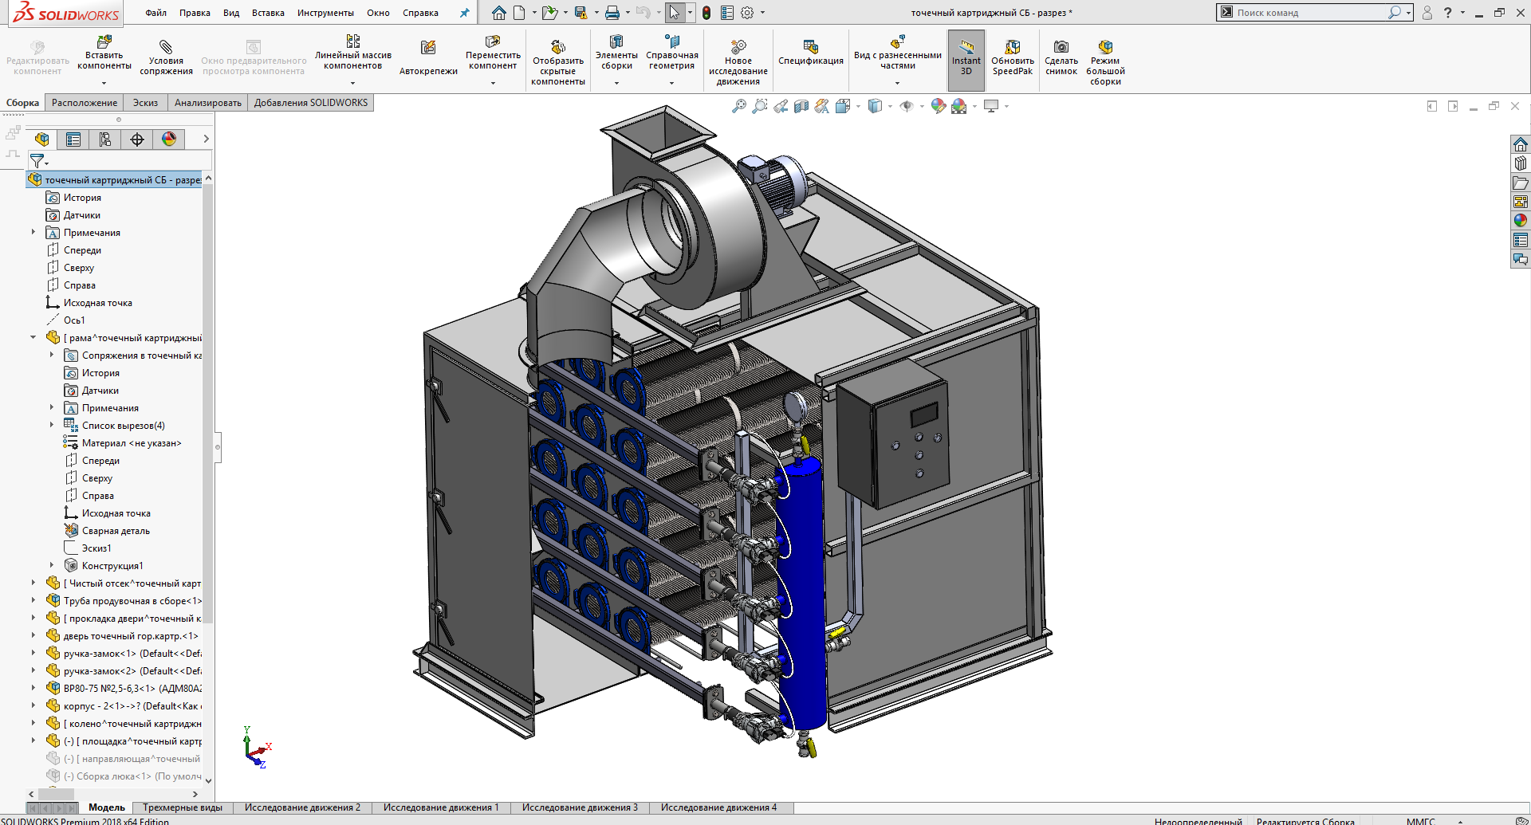Open the Элементы сборки dropdown arrow
The image size is (1531, 825).
click(616, 83)
